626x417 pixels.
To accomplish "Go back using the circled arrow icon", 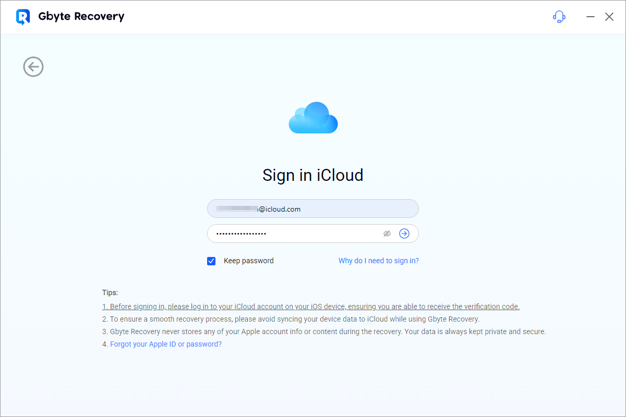I will [33, 67].
